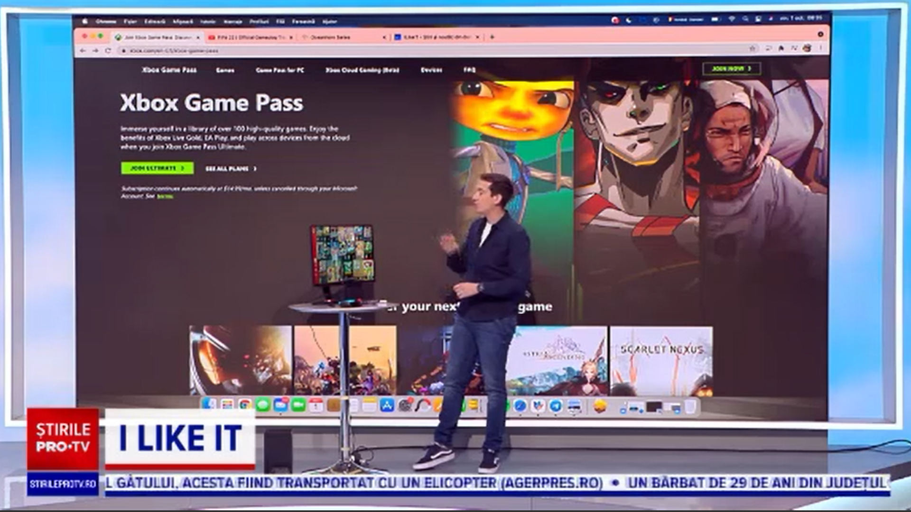Image resolution: width=911 pixels, height=512 pixels.
Task: Open FaceTime from the dock
Action: tap(298, 405)
